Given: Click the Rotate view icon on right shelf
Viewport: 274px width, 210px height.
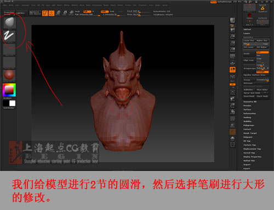Looking at the screenshot, I should coord(232,112).
